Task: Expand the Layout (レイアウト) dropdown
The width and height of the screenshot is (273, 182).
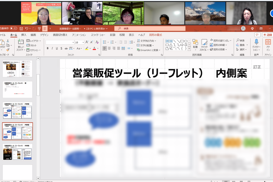Action: [x=33, y=41]
